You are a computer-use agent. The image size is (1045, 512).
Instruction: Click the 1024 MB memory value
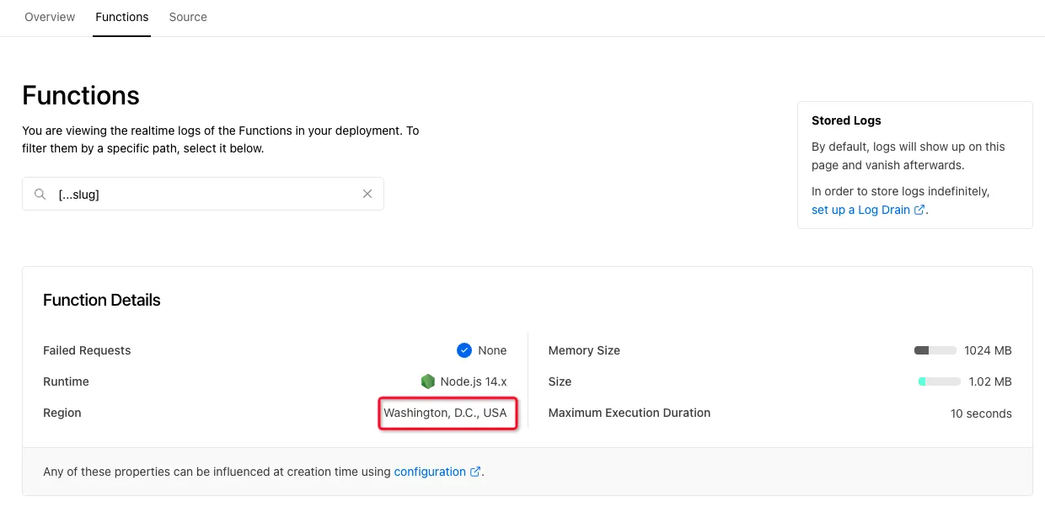coord(988,350)
